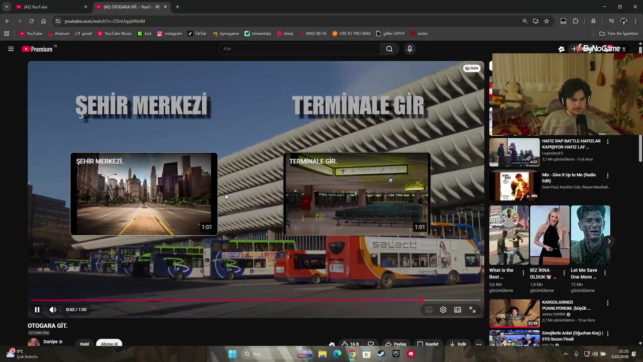This screenshot has width=643, height=362.
Task: Launch Steam from the taskbar
Action: tap(381, 354)
